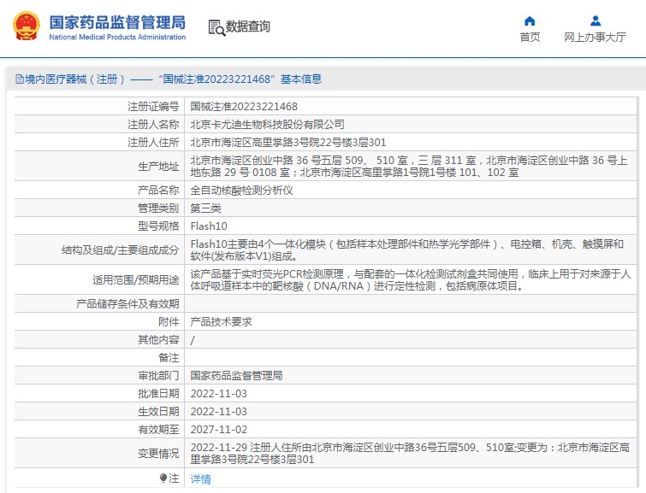The height and width of the screenshot is (493, 646).
Task: Select the 生效日期 date value
Action: 219,412
